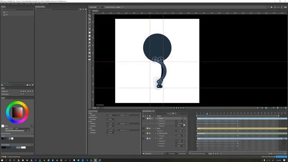Screen dimensions: 288x162
Task: Select the Arc shape tool
Action: pos(90,46)
